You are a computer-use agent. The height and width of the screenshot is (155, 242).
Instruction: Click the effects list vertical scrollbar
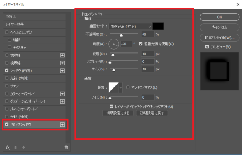pyautogui.click(x=68, y=78)
